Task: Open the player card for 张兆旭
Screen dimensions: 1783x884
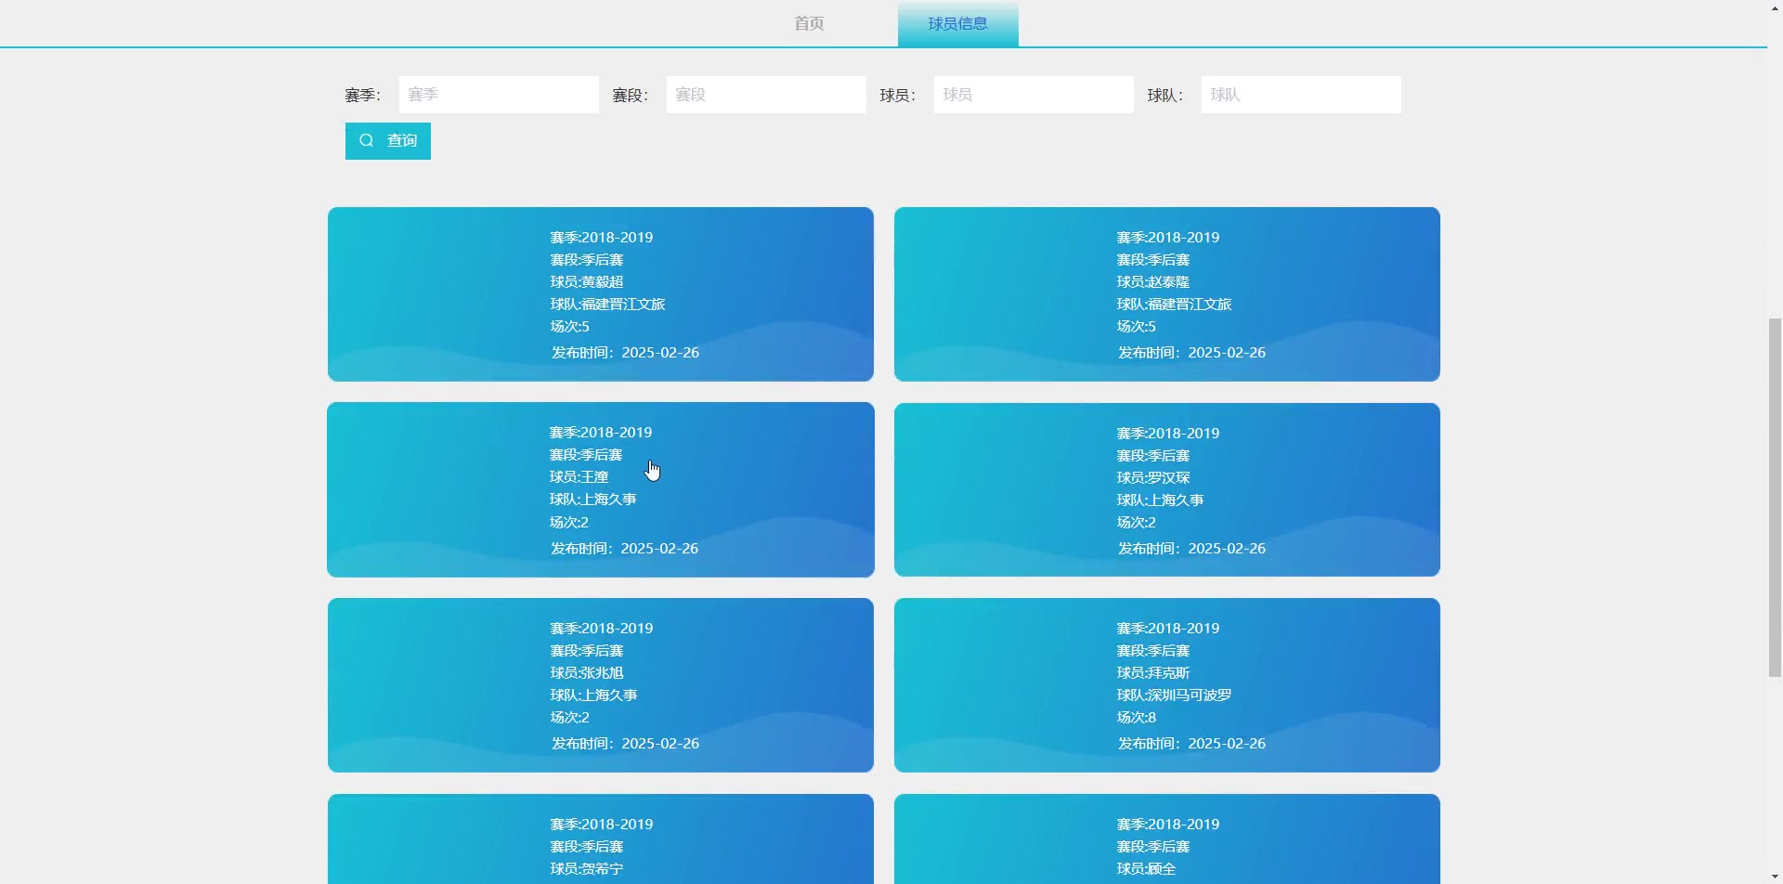Action: [x=601, y=684]
